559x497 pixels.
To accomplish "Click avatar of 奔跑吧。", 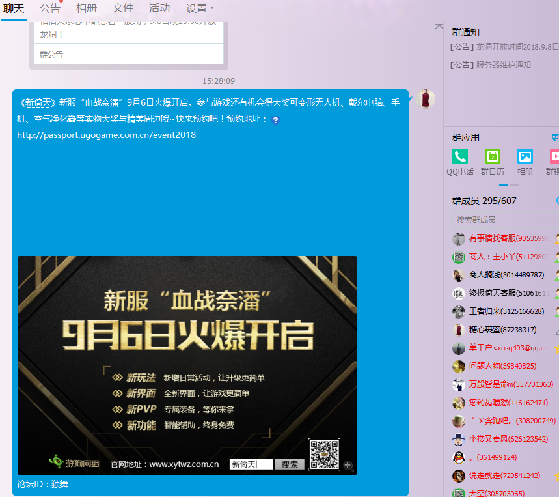I will point(459,421).
